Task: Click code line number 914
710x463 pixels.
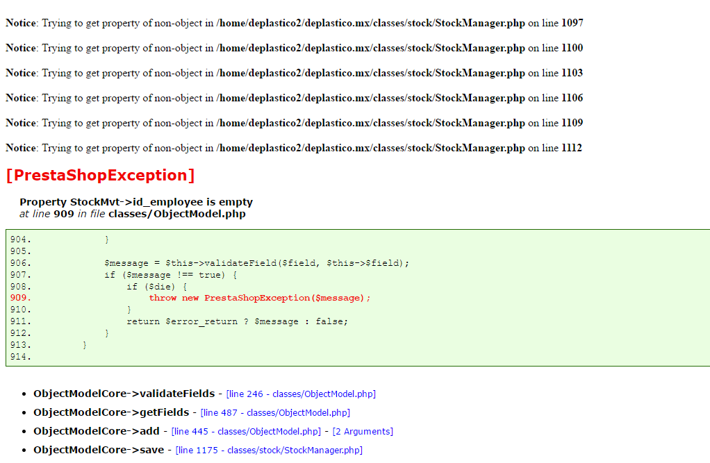Action: coord(21,357)
